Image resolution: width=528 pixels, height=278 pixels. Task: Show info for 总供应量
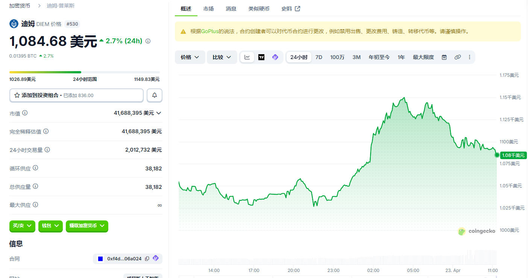[x=35, y=187]
